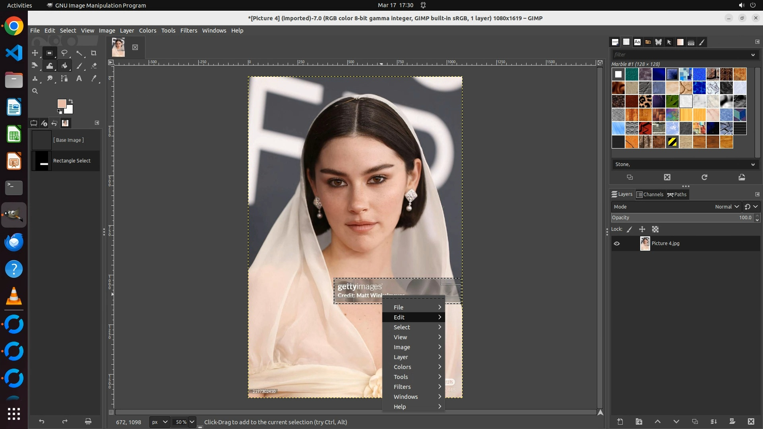Viewport: 763px width, 429px height.
Task: Pick the Bucket Fill tool
Action: pos(64,66)
